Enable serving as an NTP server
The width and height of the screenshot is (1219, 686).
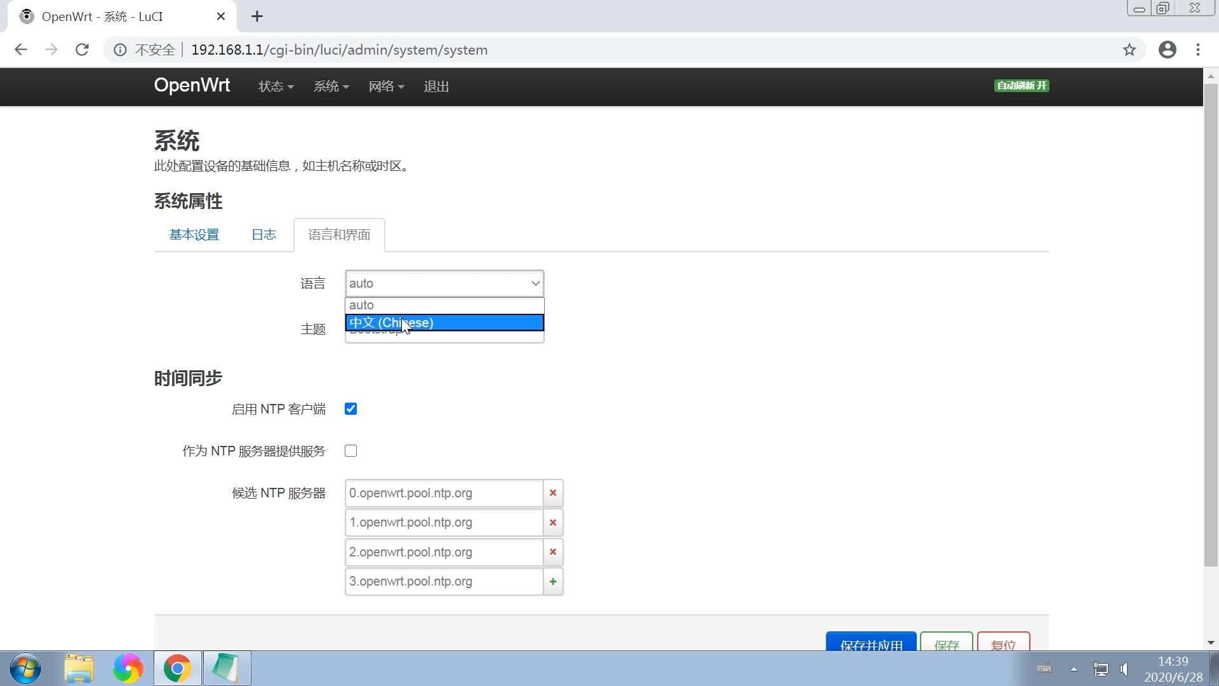coord(350,450)
